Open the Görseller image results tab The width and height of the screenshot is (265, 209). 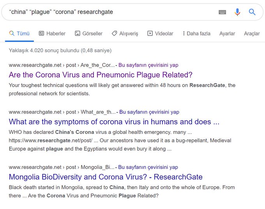pos(88,33)
